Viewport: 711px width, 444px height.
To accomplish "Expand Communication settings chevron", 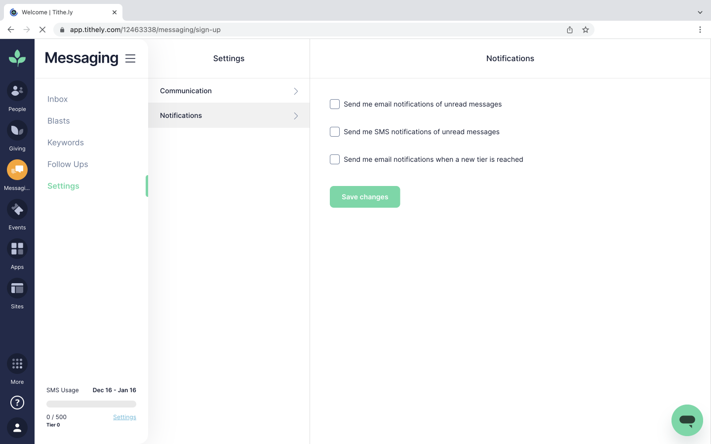I will pyautogui.click(x=296, y=91).
